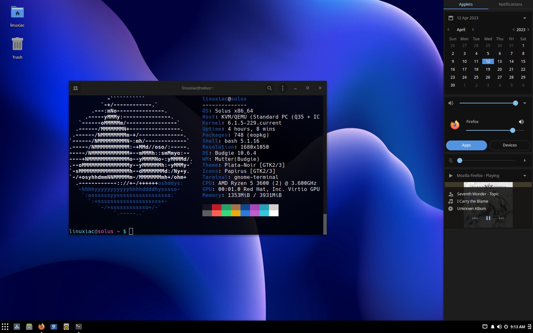Screen dimensions: 533x333
Task: Click 'Unknown Album' text
Action: point(471,209)
